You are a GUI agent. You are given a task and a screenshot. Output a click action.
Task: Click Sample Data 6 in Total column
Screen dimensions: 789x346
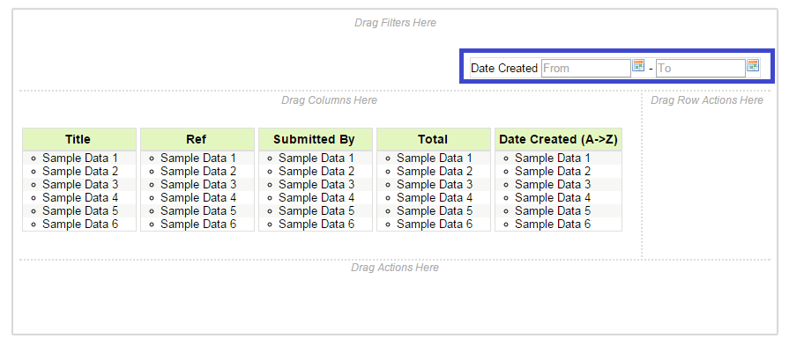(435, 224)
